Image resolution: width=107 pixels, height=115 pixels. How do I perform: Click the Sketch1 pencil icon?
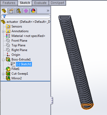[13, 64]
